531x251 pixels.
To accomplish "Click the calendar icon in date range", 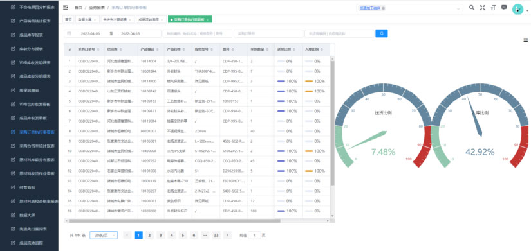I will 69,33.
